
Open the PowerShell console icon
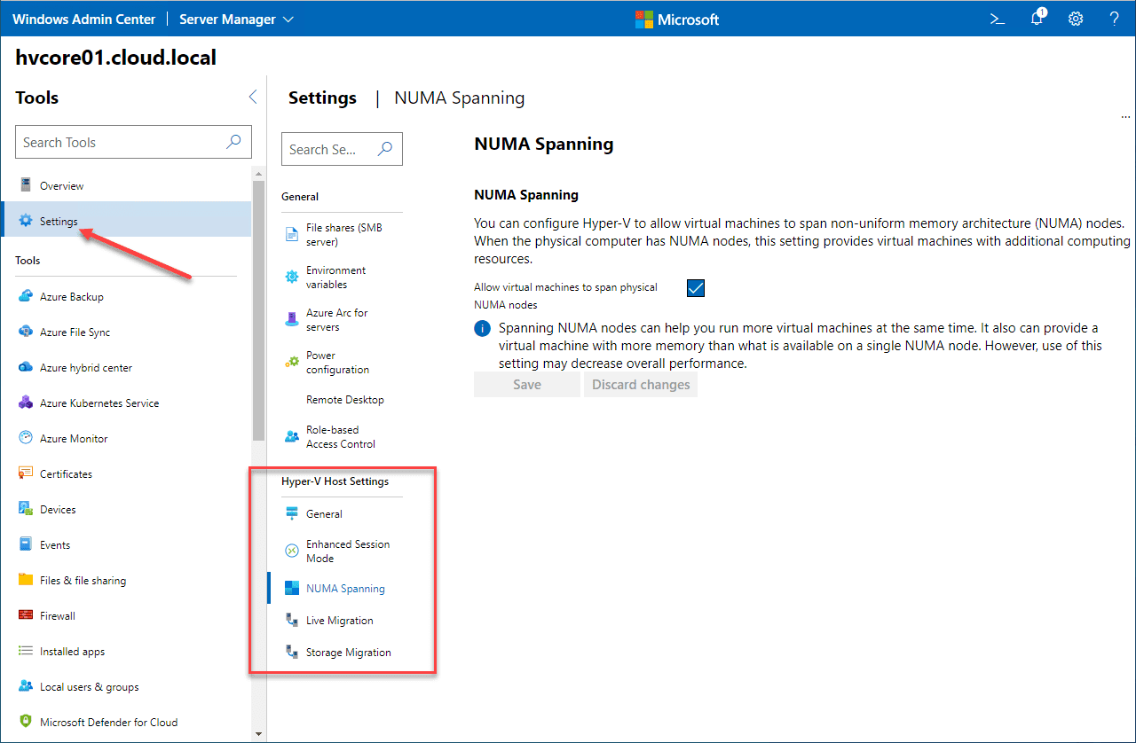(998, 19)
